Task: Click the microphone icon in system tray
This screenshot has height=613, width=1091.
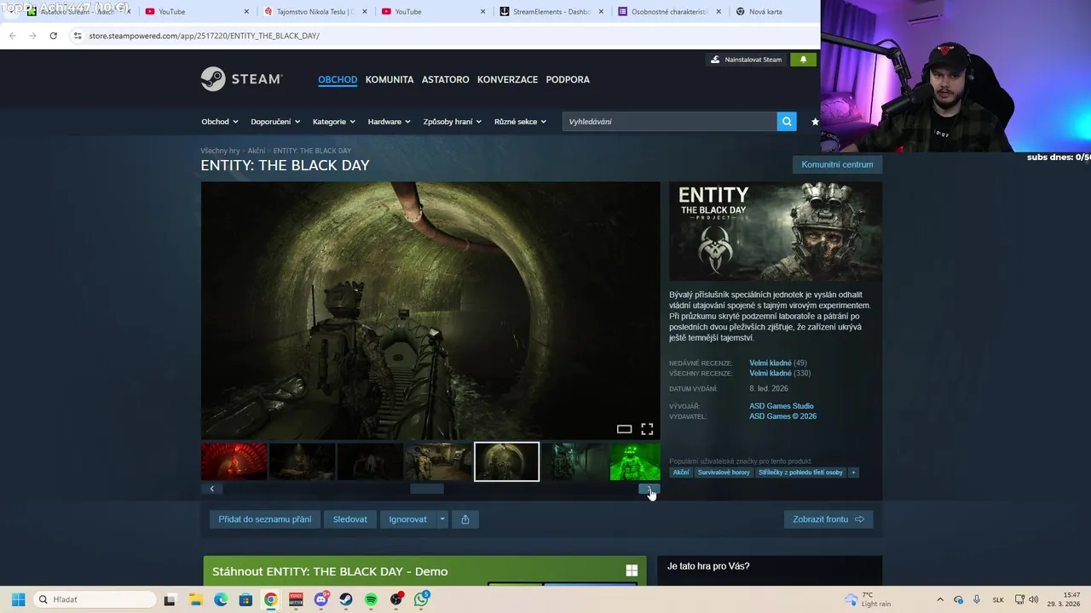Action: click(977, 599)
